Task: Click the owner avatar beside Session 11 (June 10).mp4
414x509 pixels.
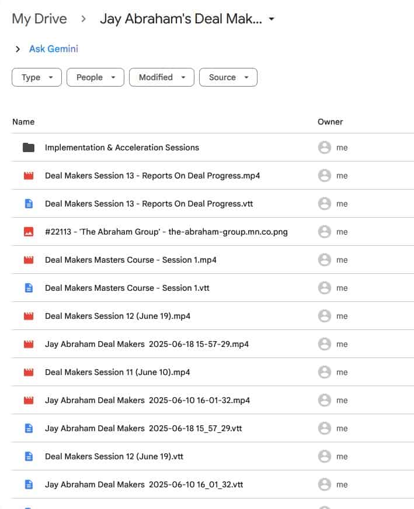Action: (325, 372)
